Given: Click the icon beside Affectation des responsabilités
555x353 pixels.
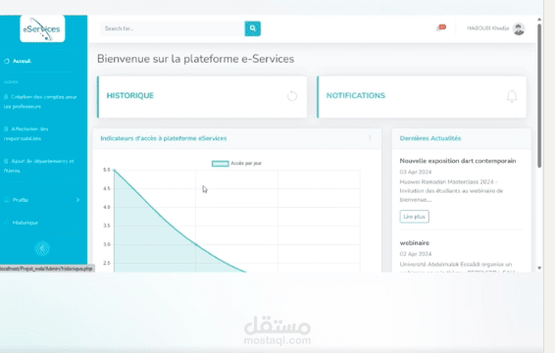Looking at the screenshot, I should tap(6, 128).
